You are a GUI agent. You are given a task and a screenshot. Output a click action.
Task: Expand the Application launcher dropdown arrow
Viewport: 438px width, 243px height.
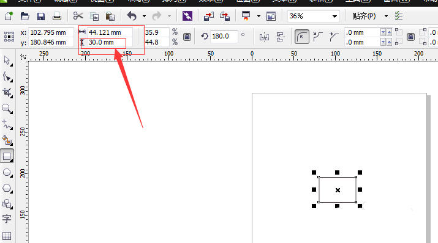click(x=259, y=16)
